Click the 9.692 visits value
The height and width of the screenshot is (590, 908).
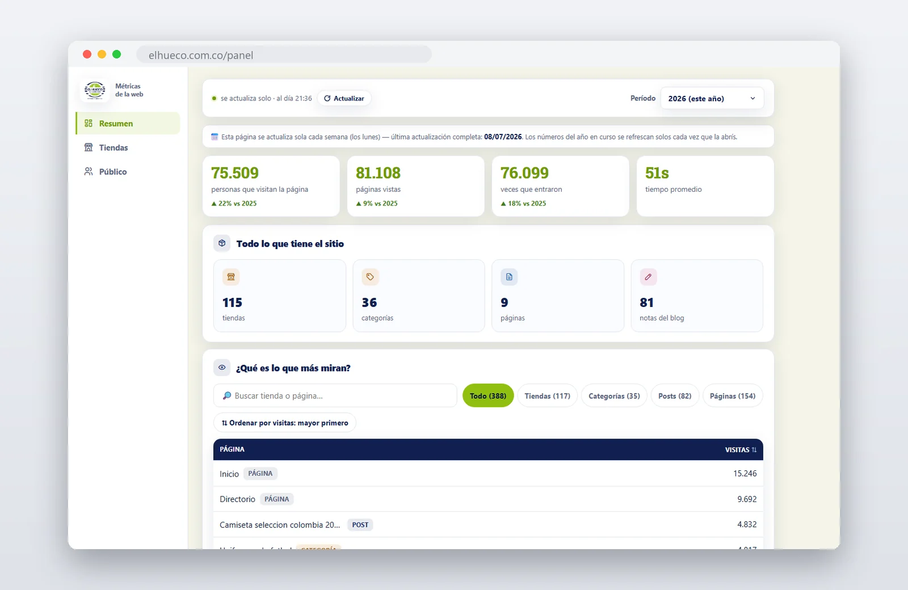747,499
